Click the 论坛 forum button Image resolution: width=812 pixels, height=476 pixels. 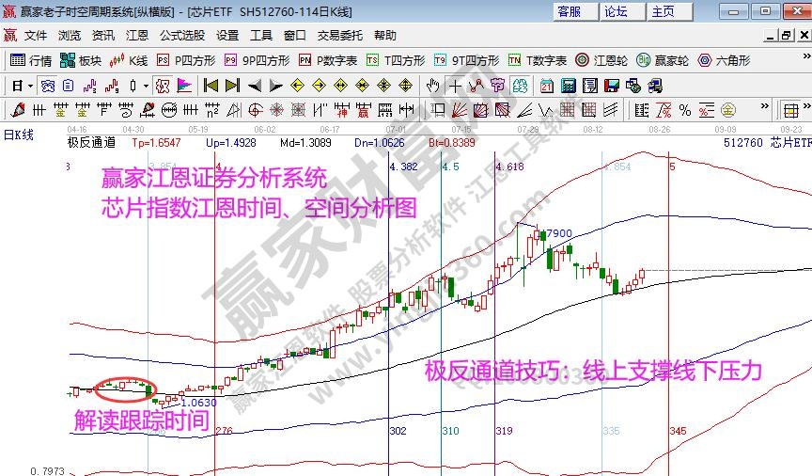(616, 11)
